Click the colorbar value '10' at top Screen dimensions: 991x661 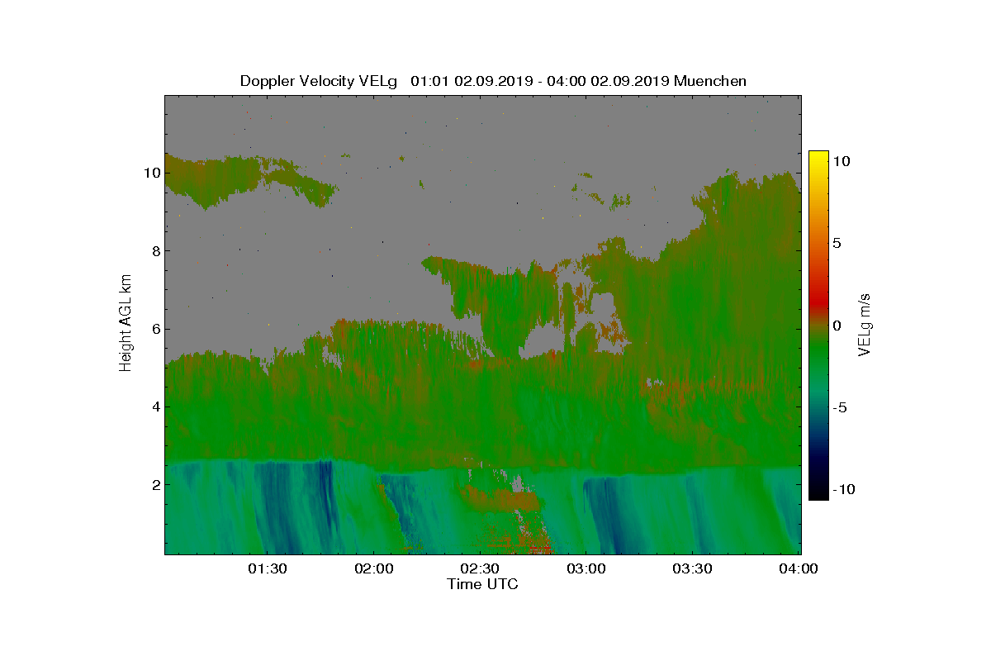click(842, 162)
